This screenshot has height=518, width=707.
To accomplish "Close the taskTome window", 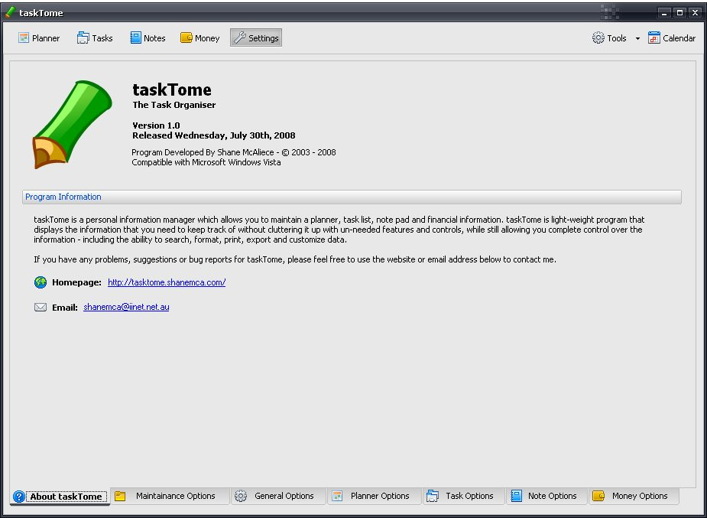I will [x=695, y=13].
